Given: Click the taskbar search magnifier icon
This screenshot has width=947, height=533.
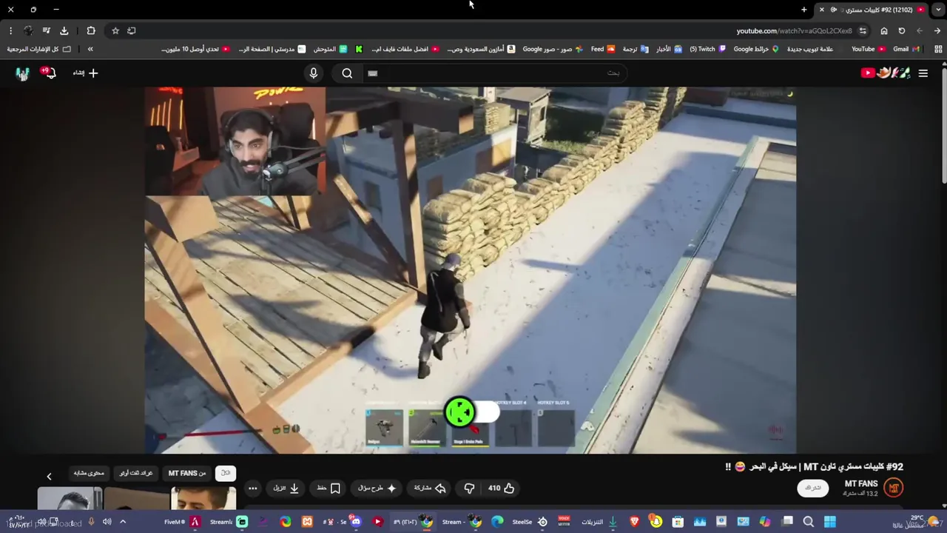Looking at the screenshot, I should [x=808, y=522].
